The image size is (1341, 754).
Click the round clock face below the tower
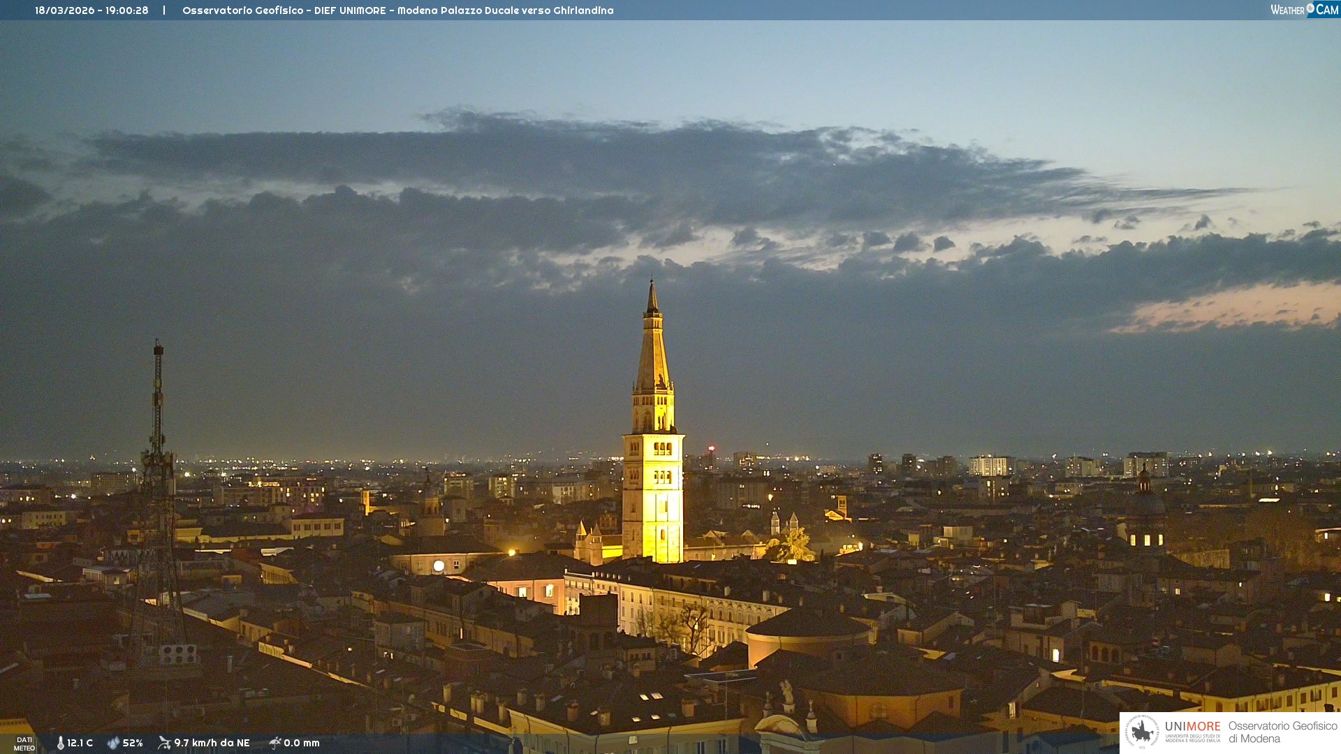pos(439,566)
